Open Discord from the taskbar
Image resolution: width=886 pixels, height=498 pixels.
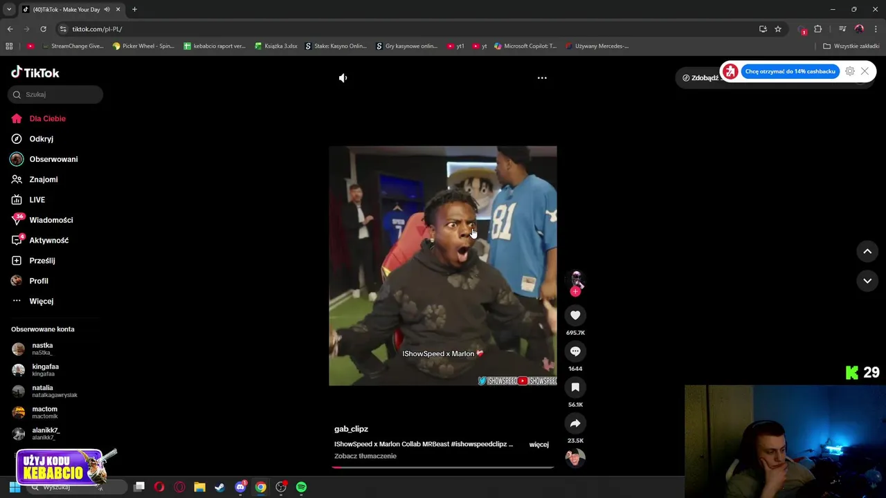pos(240,487)
